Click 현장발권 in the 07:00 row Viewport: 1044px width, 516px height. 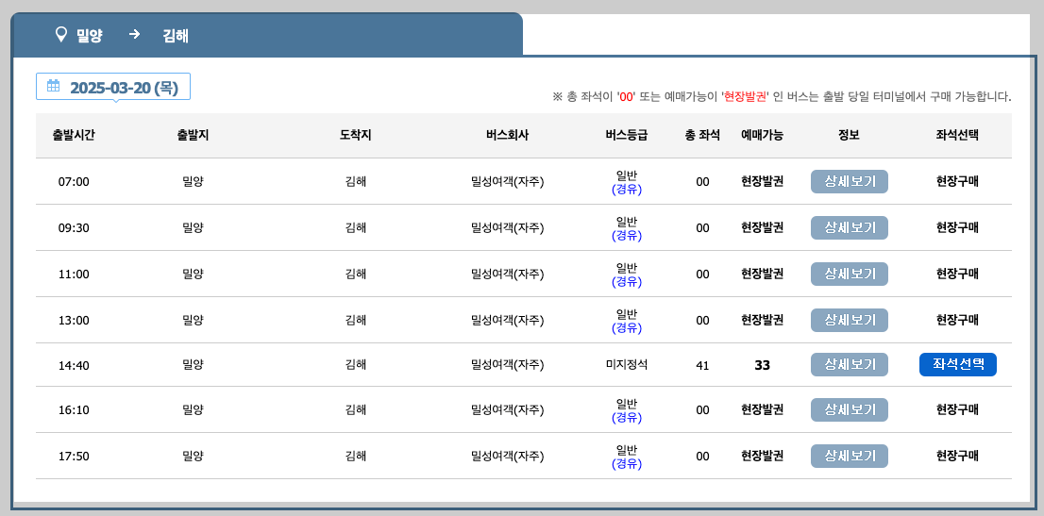pos(763,181)
